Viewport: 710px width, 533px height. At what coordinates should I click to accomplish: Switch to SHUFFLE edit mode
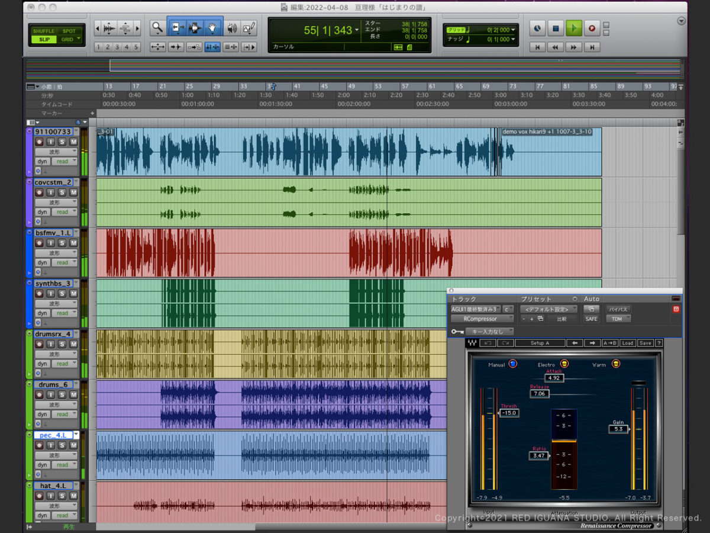(44, 31)
